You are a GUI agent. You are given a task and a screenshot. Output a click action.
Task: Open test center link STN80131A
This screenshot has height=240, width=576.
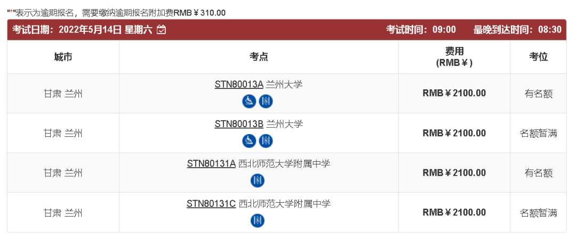pyautogui.click(x=211, y=164)
